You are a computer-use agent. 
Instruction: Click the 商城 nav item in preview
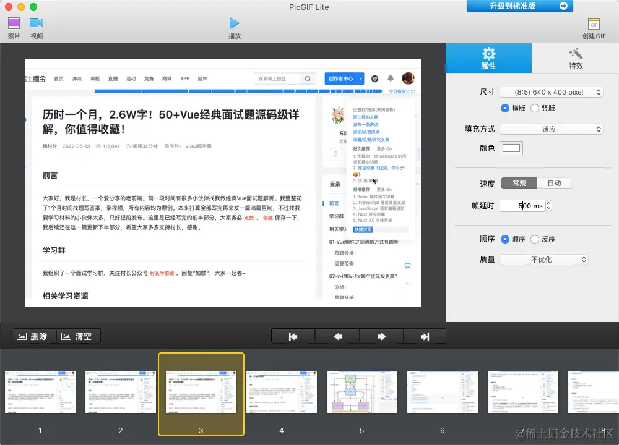click(x=167, y=79)
